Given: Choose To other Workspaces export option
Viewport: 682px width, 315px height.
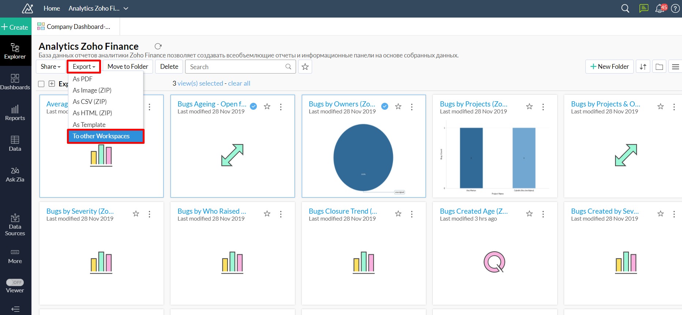Looking at the screenshot, I should [x=105, y=136].
